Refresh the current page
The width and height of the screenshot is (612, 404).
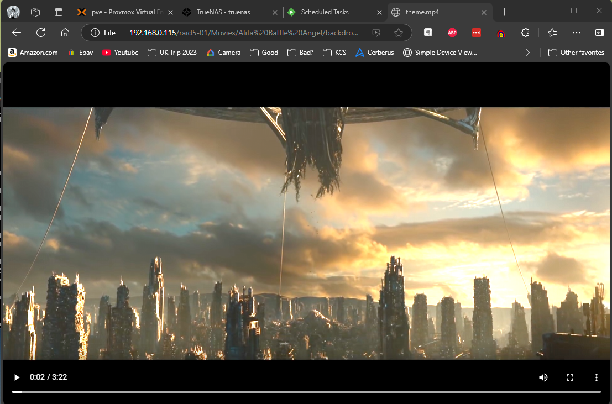41,33
